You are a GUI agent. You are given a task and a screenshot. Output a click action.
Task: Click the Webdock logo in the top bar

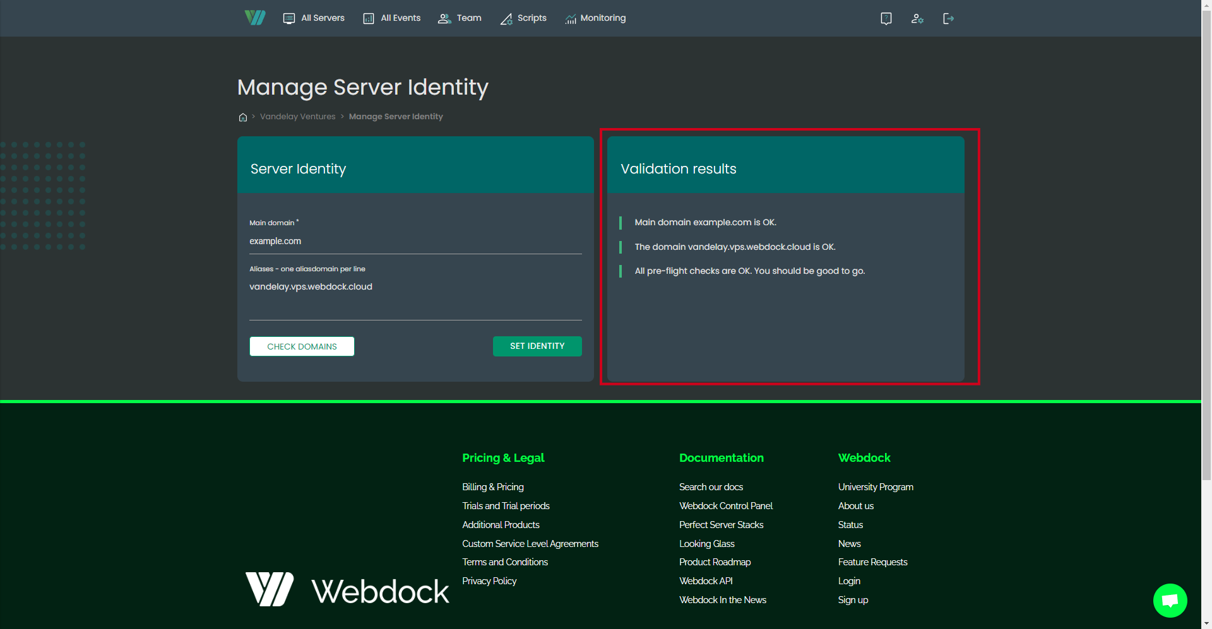[x=255, y=18]
